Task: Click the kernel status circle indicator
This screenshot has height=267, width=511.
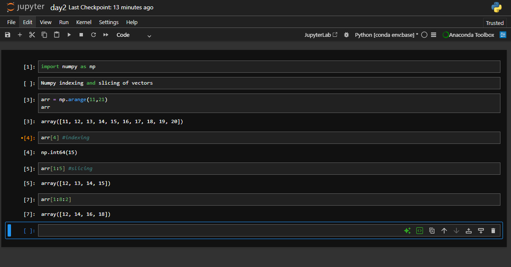Action: tap(424, 35)
